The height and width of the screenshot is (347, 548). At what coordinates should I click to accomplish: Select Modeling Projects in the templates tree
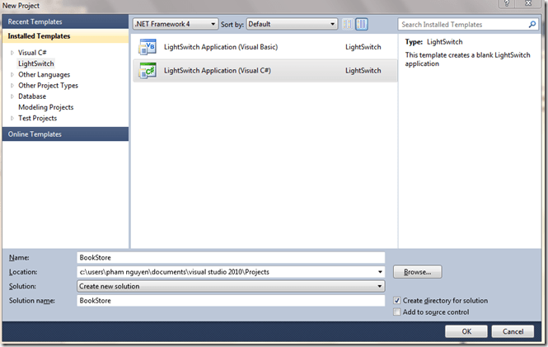[45, 107]
